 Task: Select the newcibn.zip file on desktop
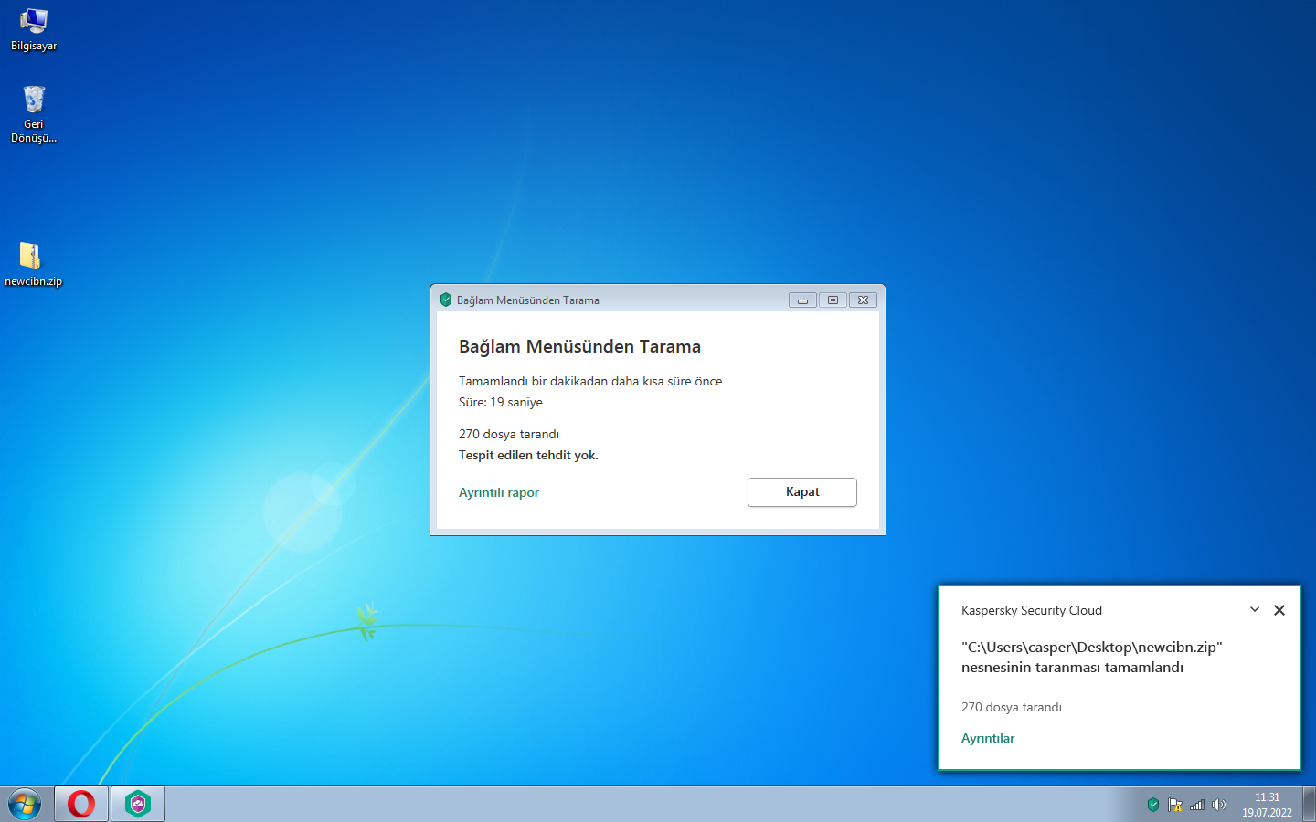coord(33,264)
